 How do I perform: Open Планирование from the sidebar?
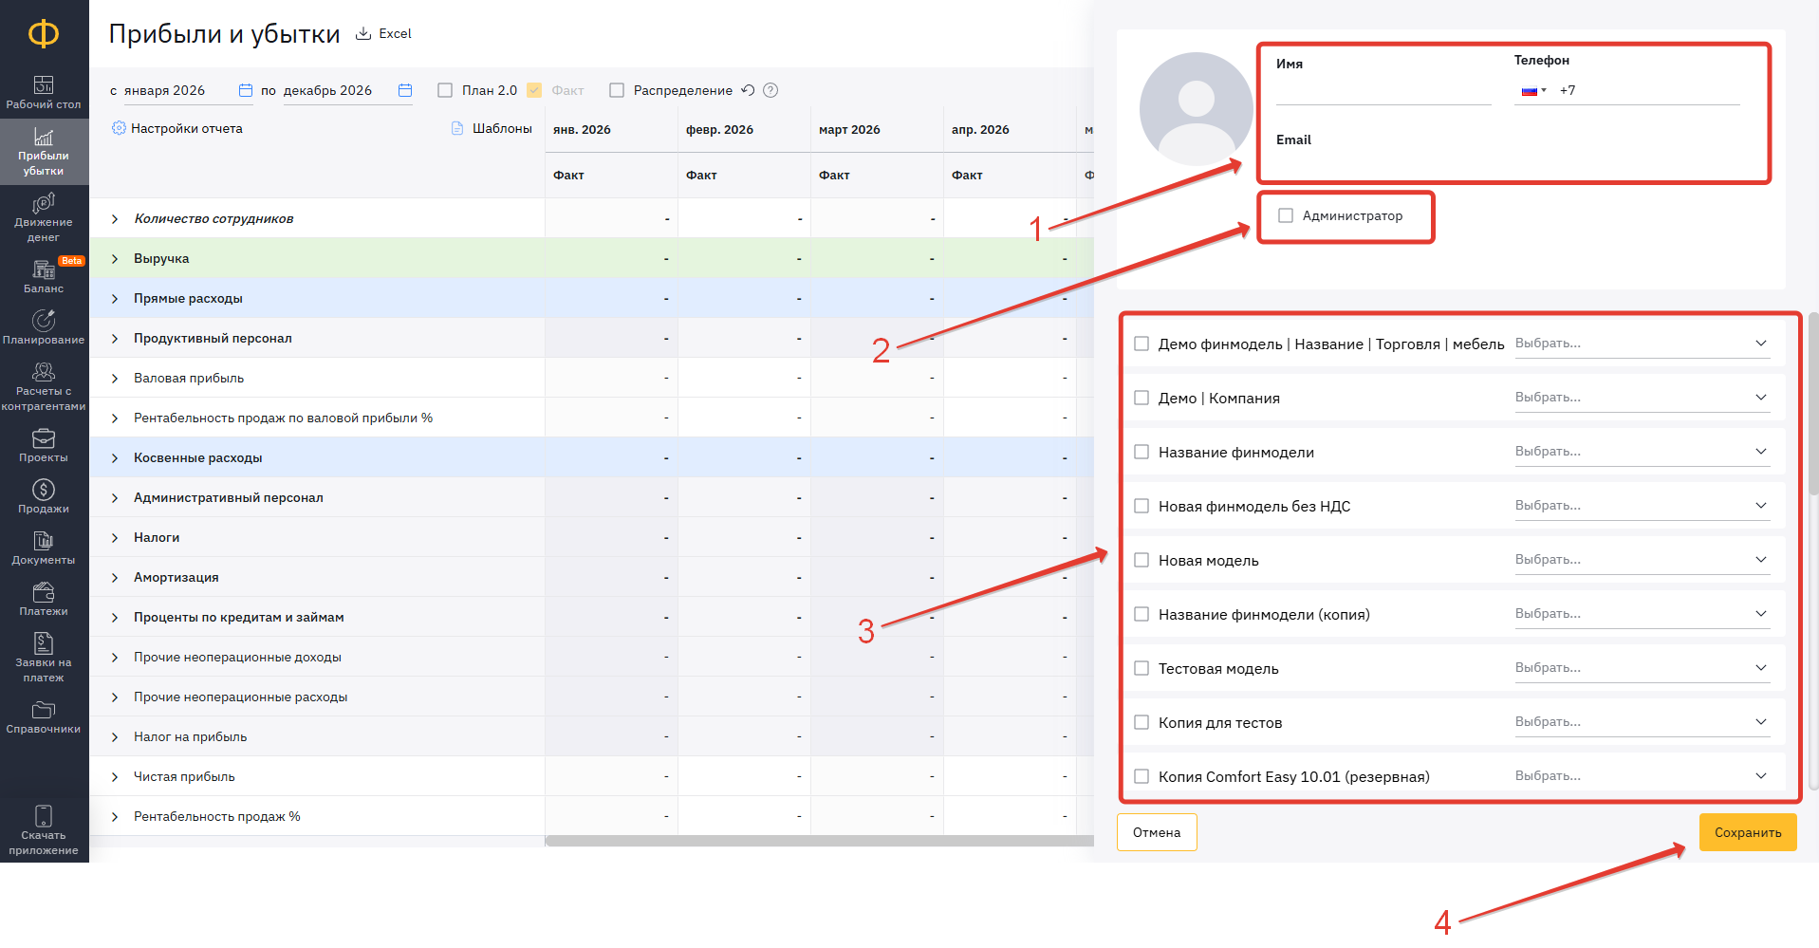tap(44, 327)
